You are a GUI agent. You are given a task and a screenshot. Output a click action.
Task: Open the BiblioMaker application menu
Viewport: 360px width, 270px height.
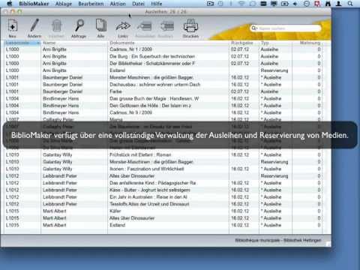point(34,4)
